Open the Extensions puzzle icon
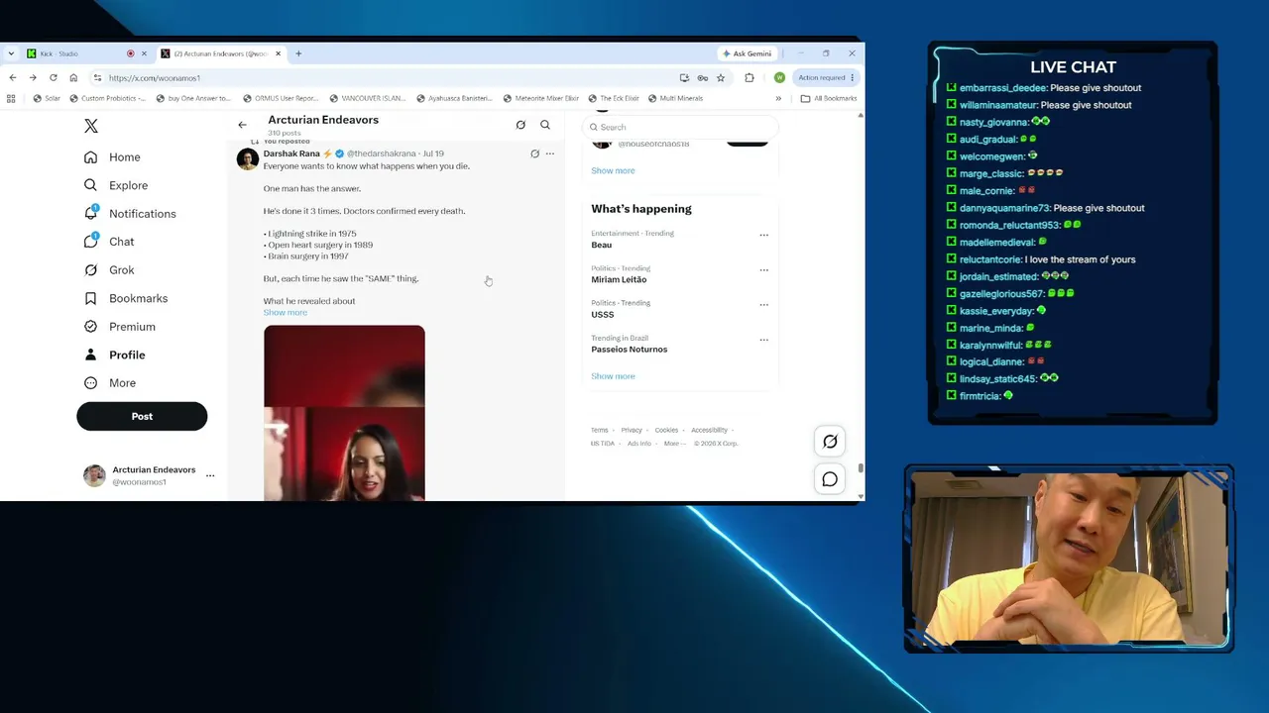The image size is (1269, 713). pos(750,77)
